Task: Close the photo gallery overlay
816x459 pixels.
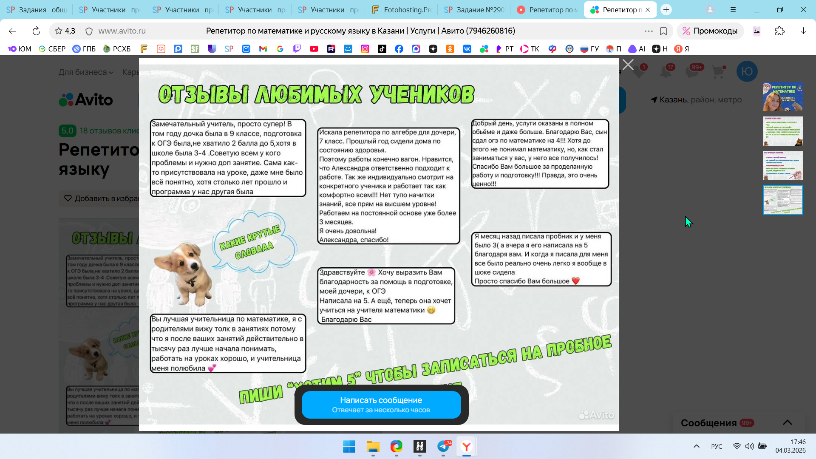Action: point(628,65)
